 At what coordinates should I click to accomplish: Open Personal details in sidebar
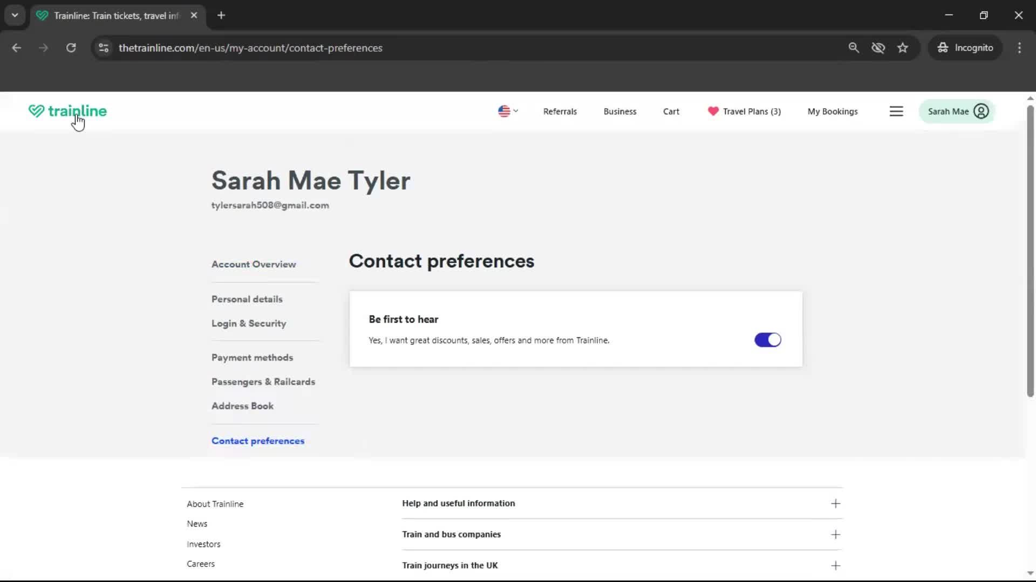247,299
